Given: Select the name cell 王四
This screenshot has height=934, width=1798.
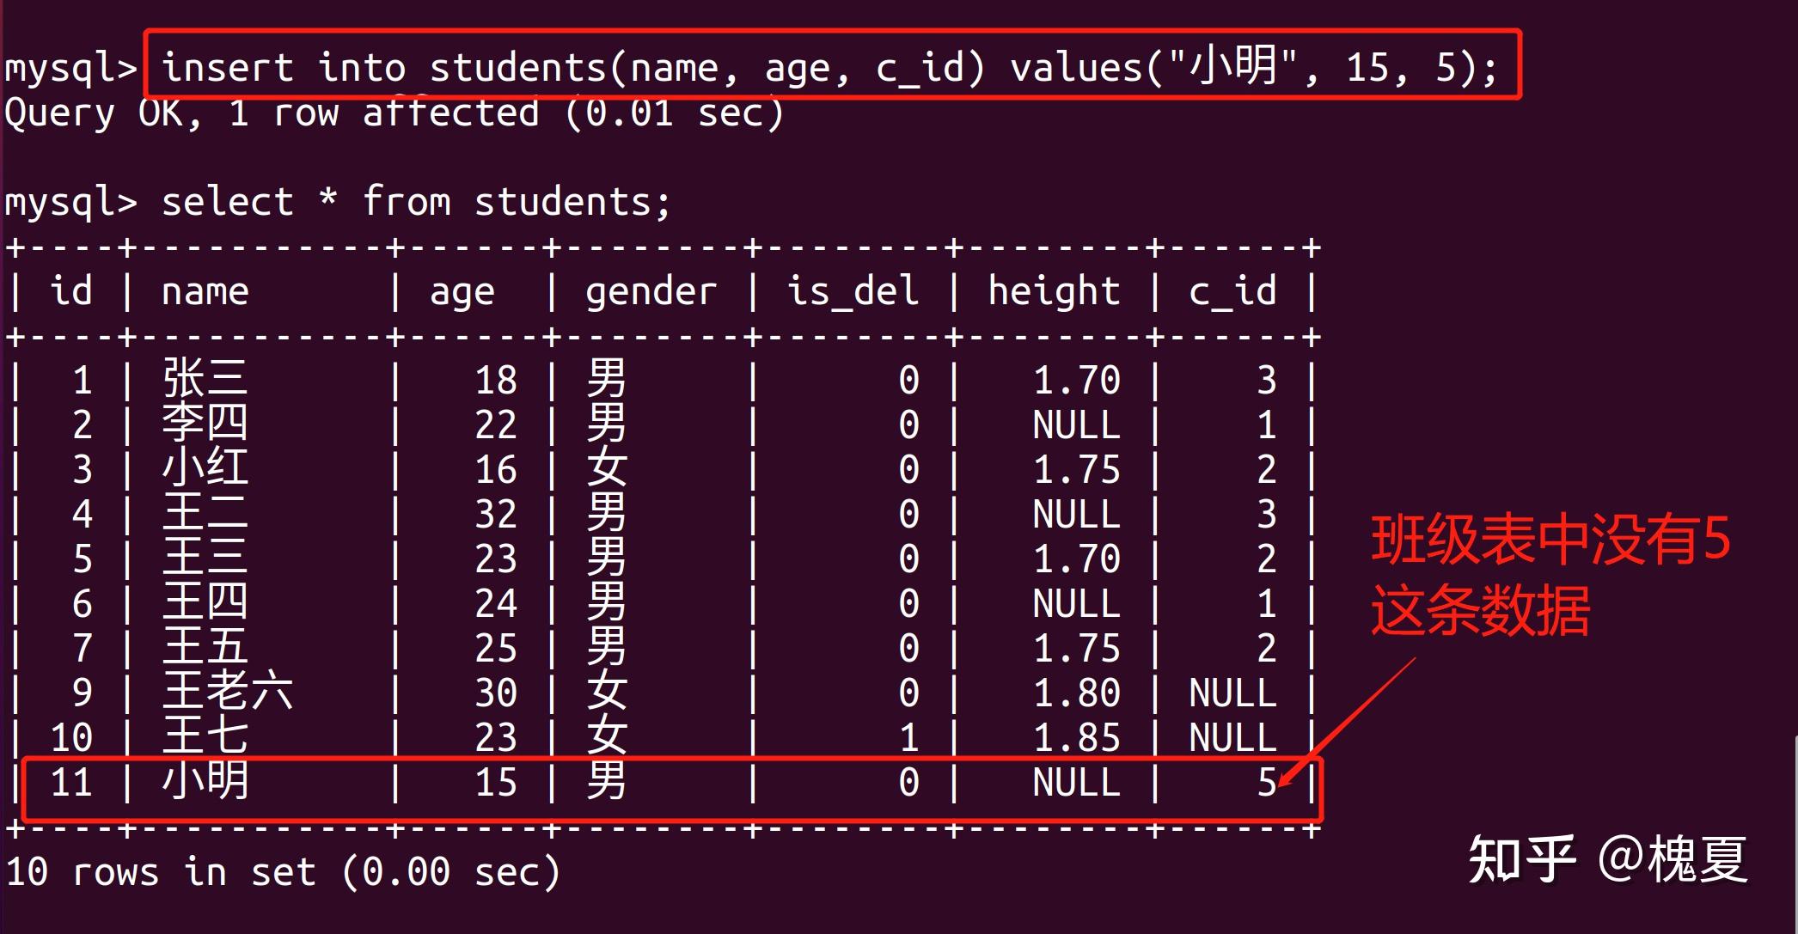Looking at the screenshot, I should 205,602.
